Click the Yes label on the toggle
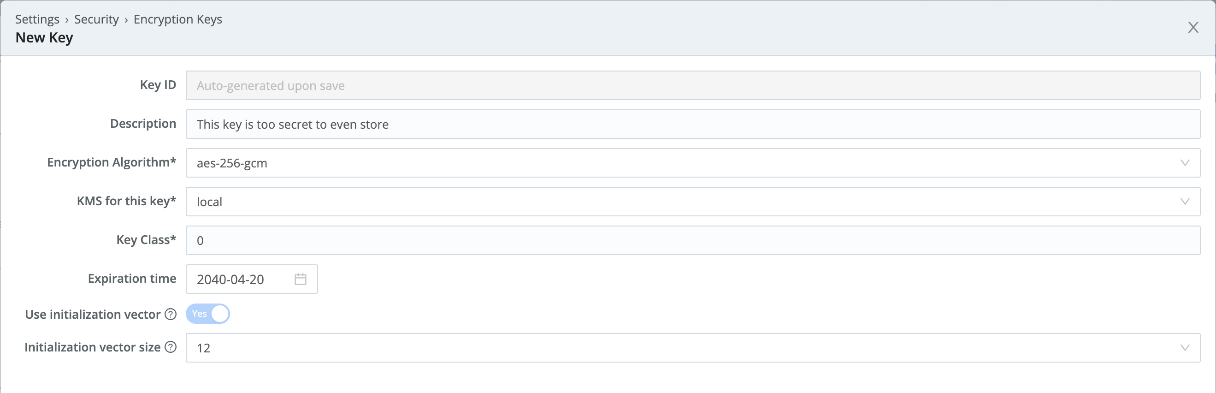Screen dimensions: 1216x393 coord(199,314)
